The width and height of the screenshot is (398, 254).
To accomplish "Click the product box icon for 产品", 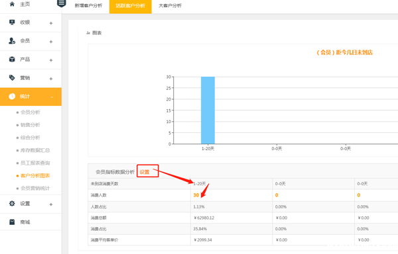I will pos(12,59).
